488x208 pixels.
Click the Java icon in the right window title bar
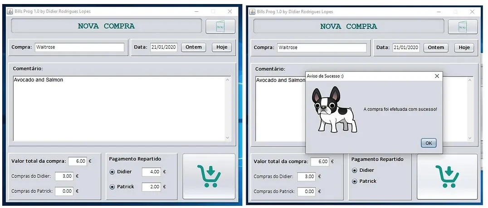click(x=252, y=11)
